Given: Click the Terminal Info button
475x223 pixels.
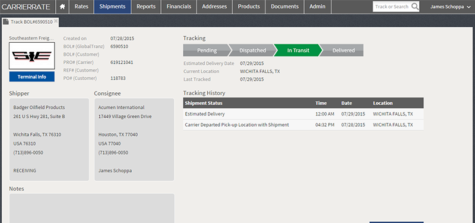Looking at the screenshot, I should click(x=32, y=77).
